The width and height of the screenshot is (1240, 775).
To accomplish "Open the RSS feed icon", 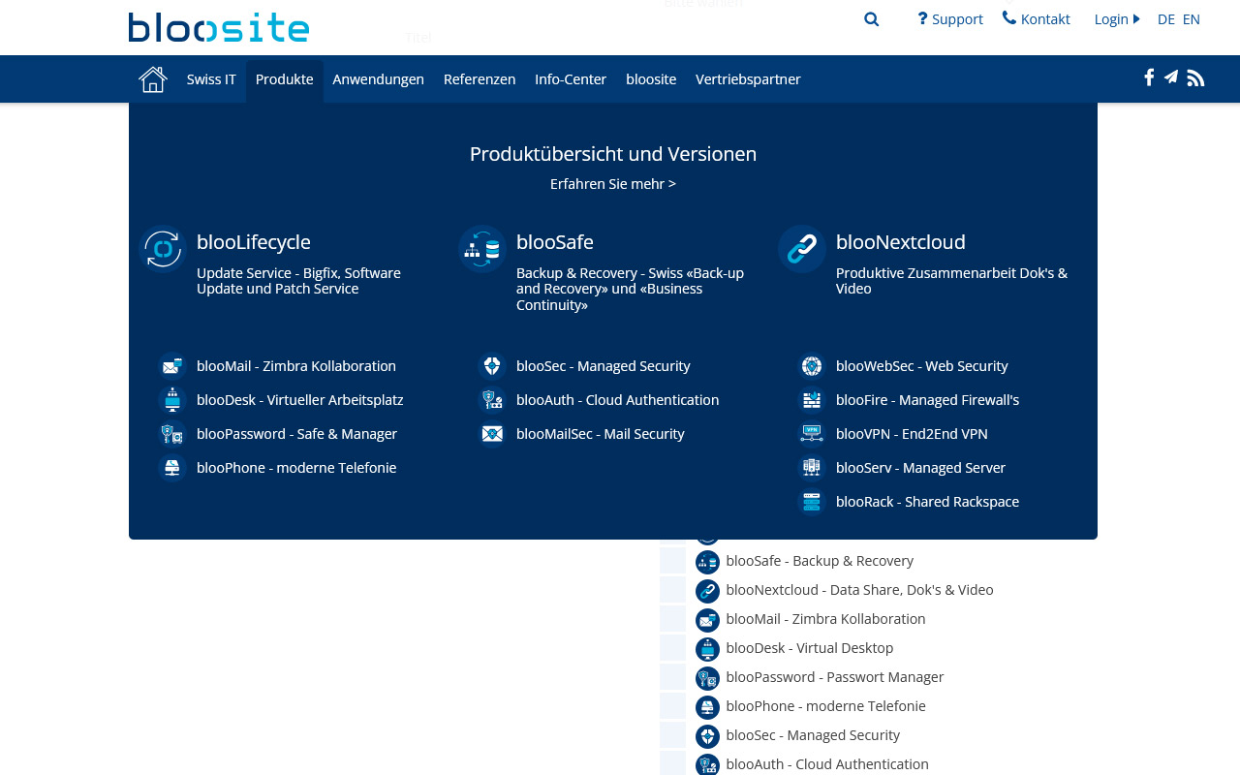I will point(1195,78).
